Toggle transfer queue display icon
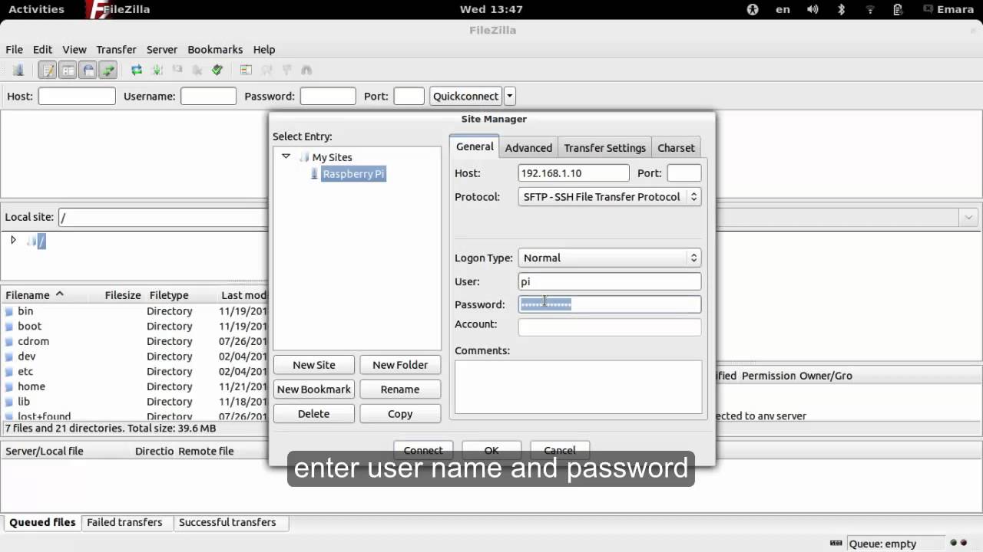This screenshot has width=983, height=552. click(x=108, y=70)
